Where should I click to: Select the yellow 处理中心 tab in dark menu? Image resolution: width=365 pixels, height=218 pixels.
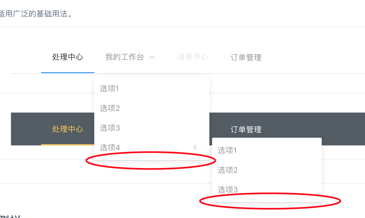(68, 129)
